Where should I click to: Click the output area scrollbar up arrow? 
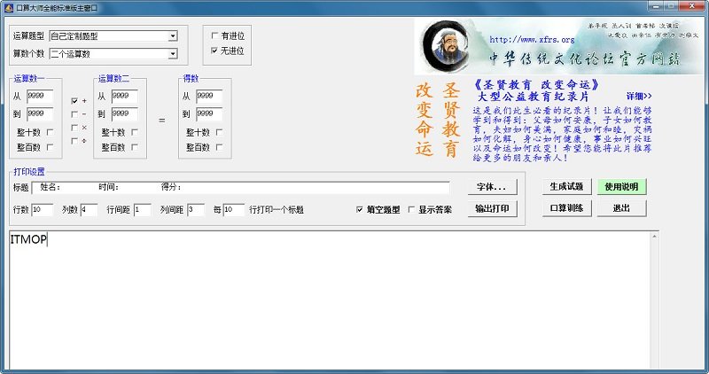pos(654,237)
